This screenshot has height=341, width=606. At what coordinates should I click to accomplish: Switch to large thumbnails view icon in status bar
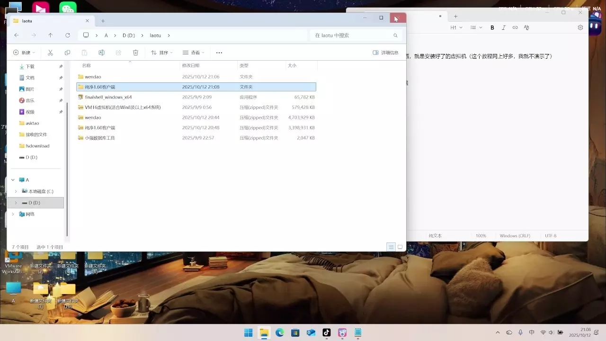(400, 247)
